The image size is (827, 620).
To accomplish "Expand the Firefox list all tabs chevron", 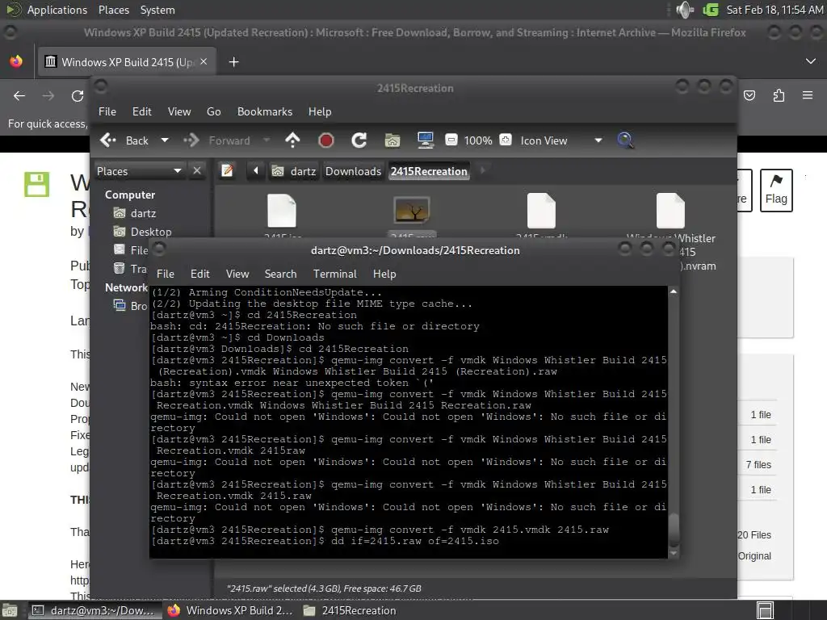I will tap(811, 61).
